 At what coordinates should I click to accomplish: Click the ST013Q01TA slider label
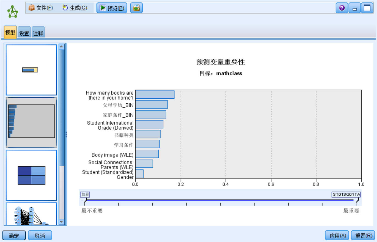tap(346, 195)
